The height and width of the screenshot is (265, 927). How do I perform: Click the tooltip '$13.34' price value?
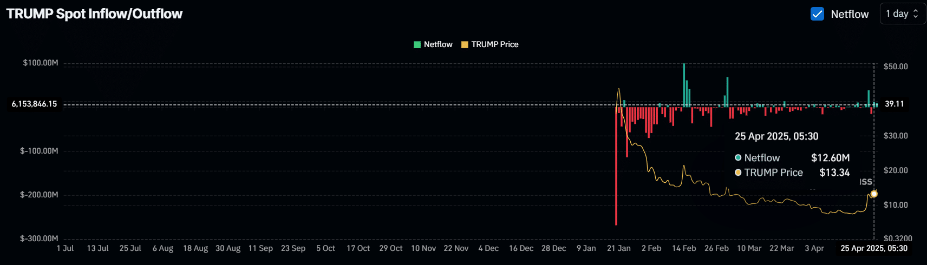tap(834, 173)
